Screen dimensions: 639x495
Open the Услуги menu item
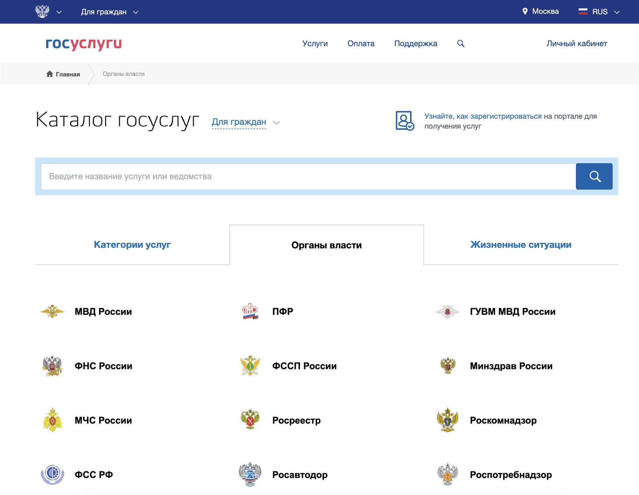pos(315,43)
